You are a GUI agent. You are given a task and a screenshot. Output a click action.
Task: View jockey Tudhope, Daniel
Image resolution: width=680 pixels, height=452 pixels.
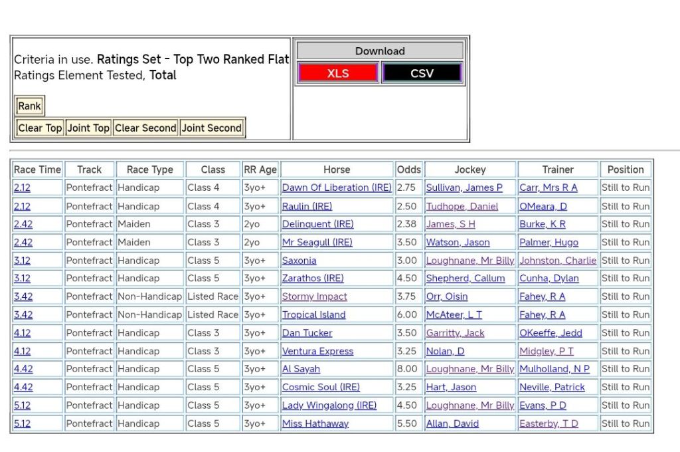[x=462, y=206]
